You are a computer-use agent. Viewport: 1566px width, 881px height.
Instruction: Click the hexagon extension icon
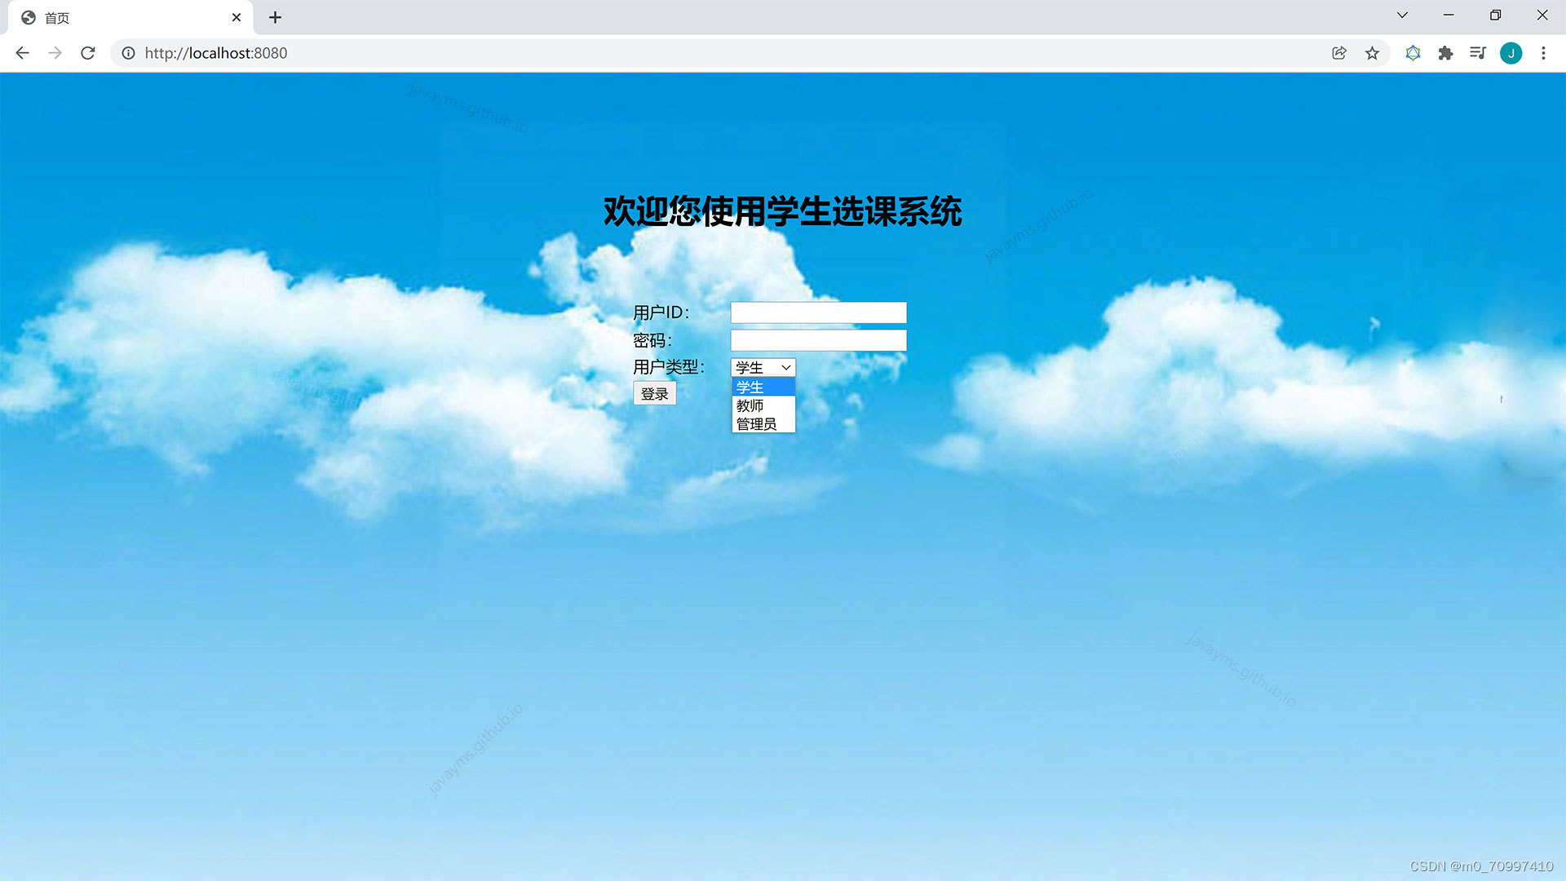(x=1413, y=53)
